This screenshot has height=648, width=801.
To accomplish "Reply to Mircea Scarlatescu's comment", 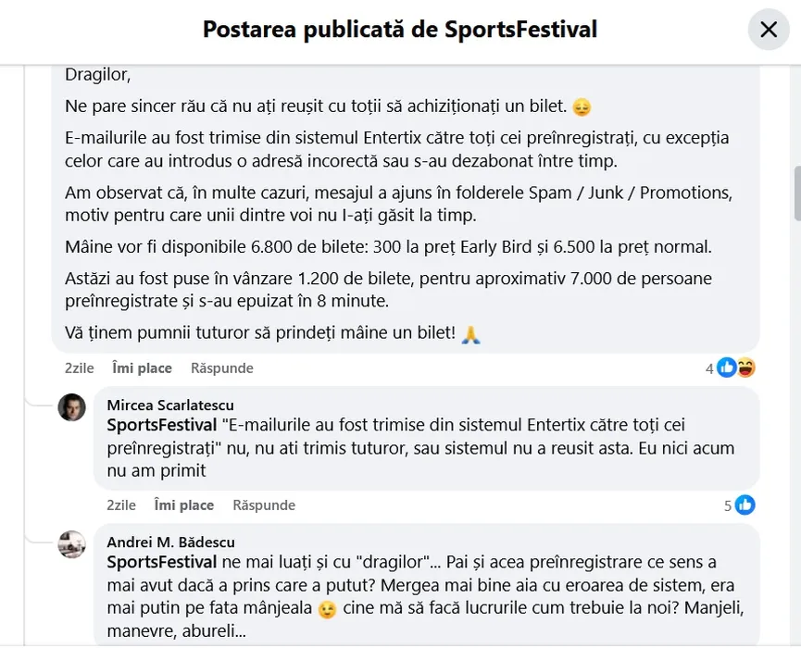I will click(264, 505).
